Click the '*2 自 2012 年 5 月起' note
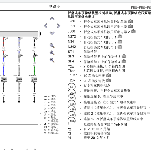The height and width of the screenshot is (151, 151). [89, 129]
